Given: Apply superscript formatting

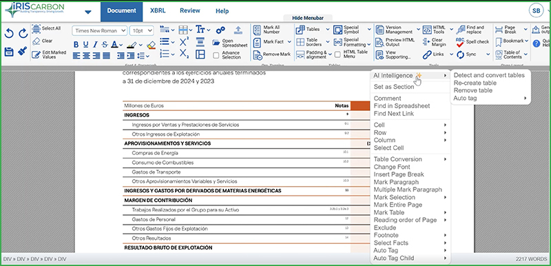Looking at the screenshot, I should point(184,42).
